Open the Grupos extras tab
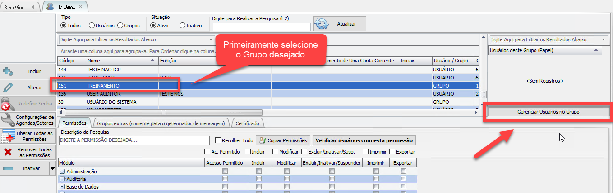Viewport: 613px width, 193px height. click(x=161, y=123)
